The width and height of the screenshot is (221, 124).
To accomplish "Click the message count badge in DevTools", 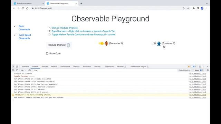I will [x=194, y=66].
